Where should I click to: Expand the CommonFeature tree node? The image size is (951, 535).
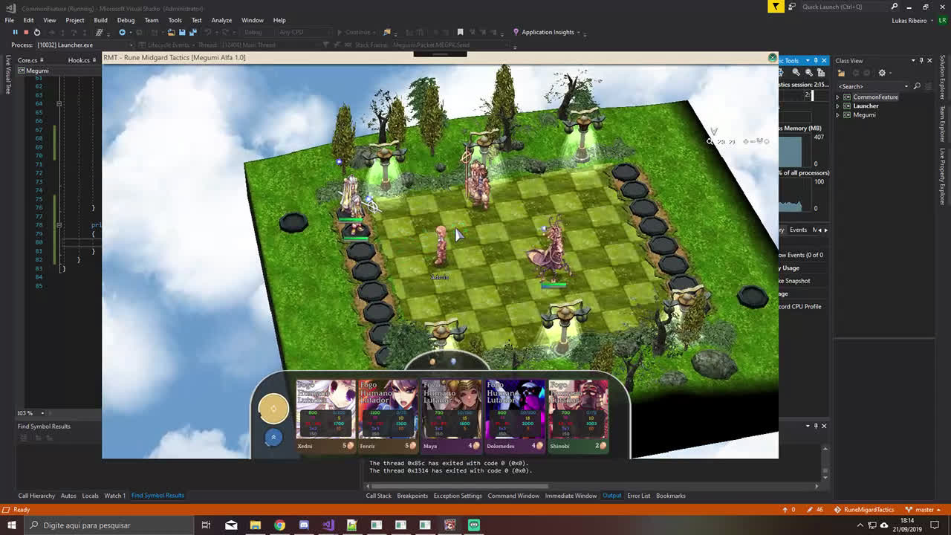pos(838,97)
